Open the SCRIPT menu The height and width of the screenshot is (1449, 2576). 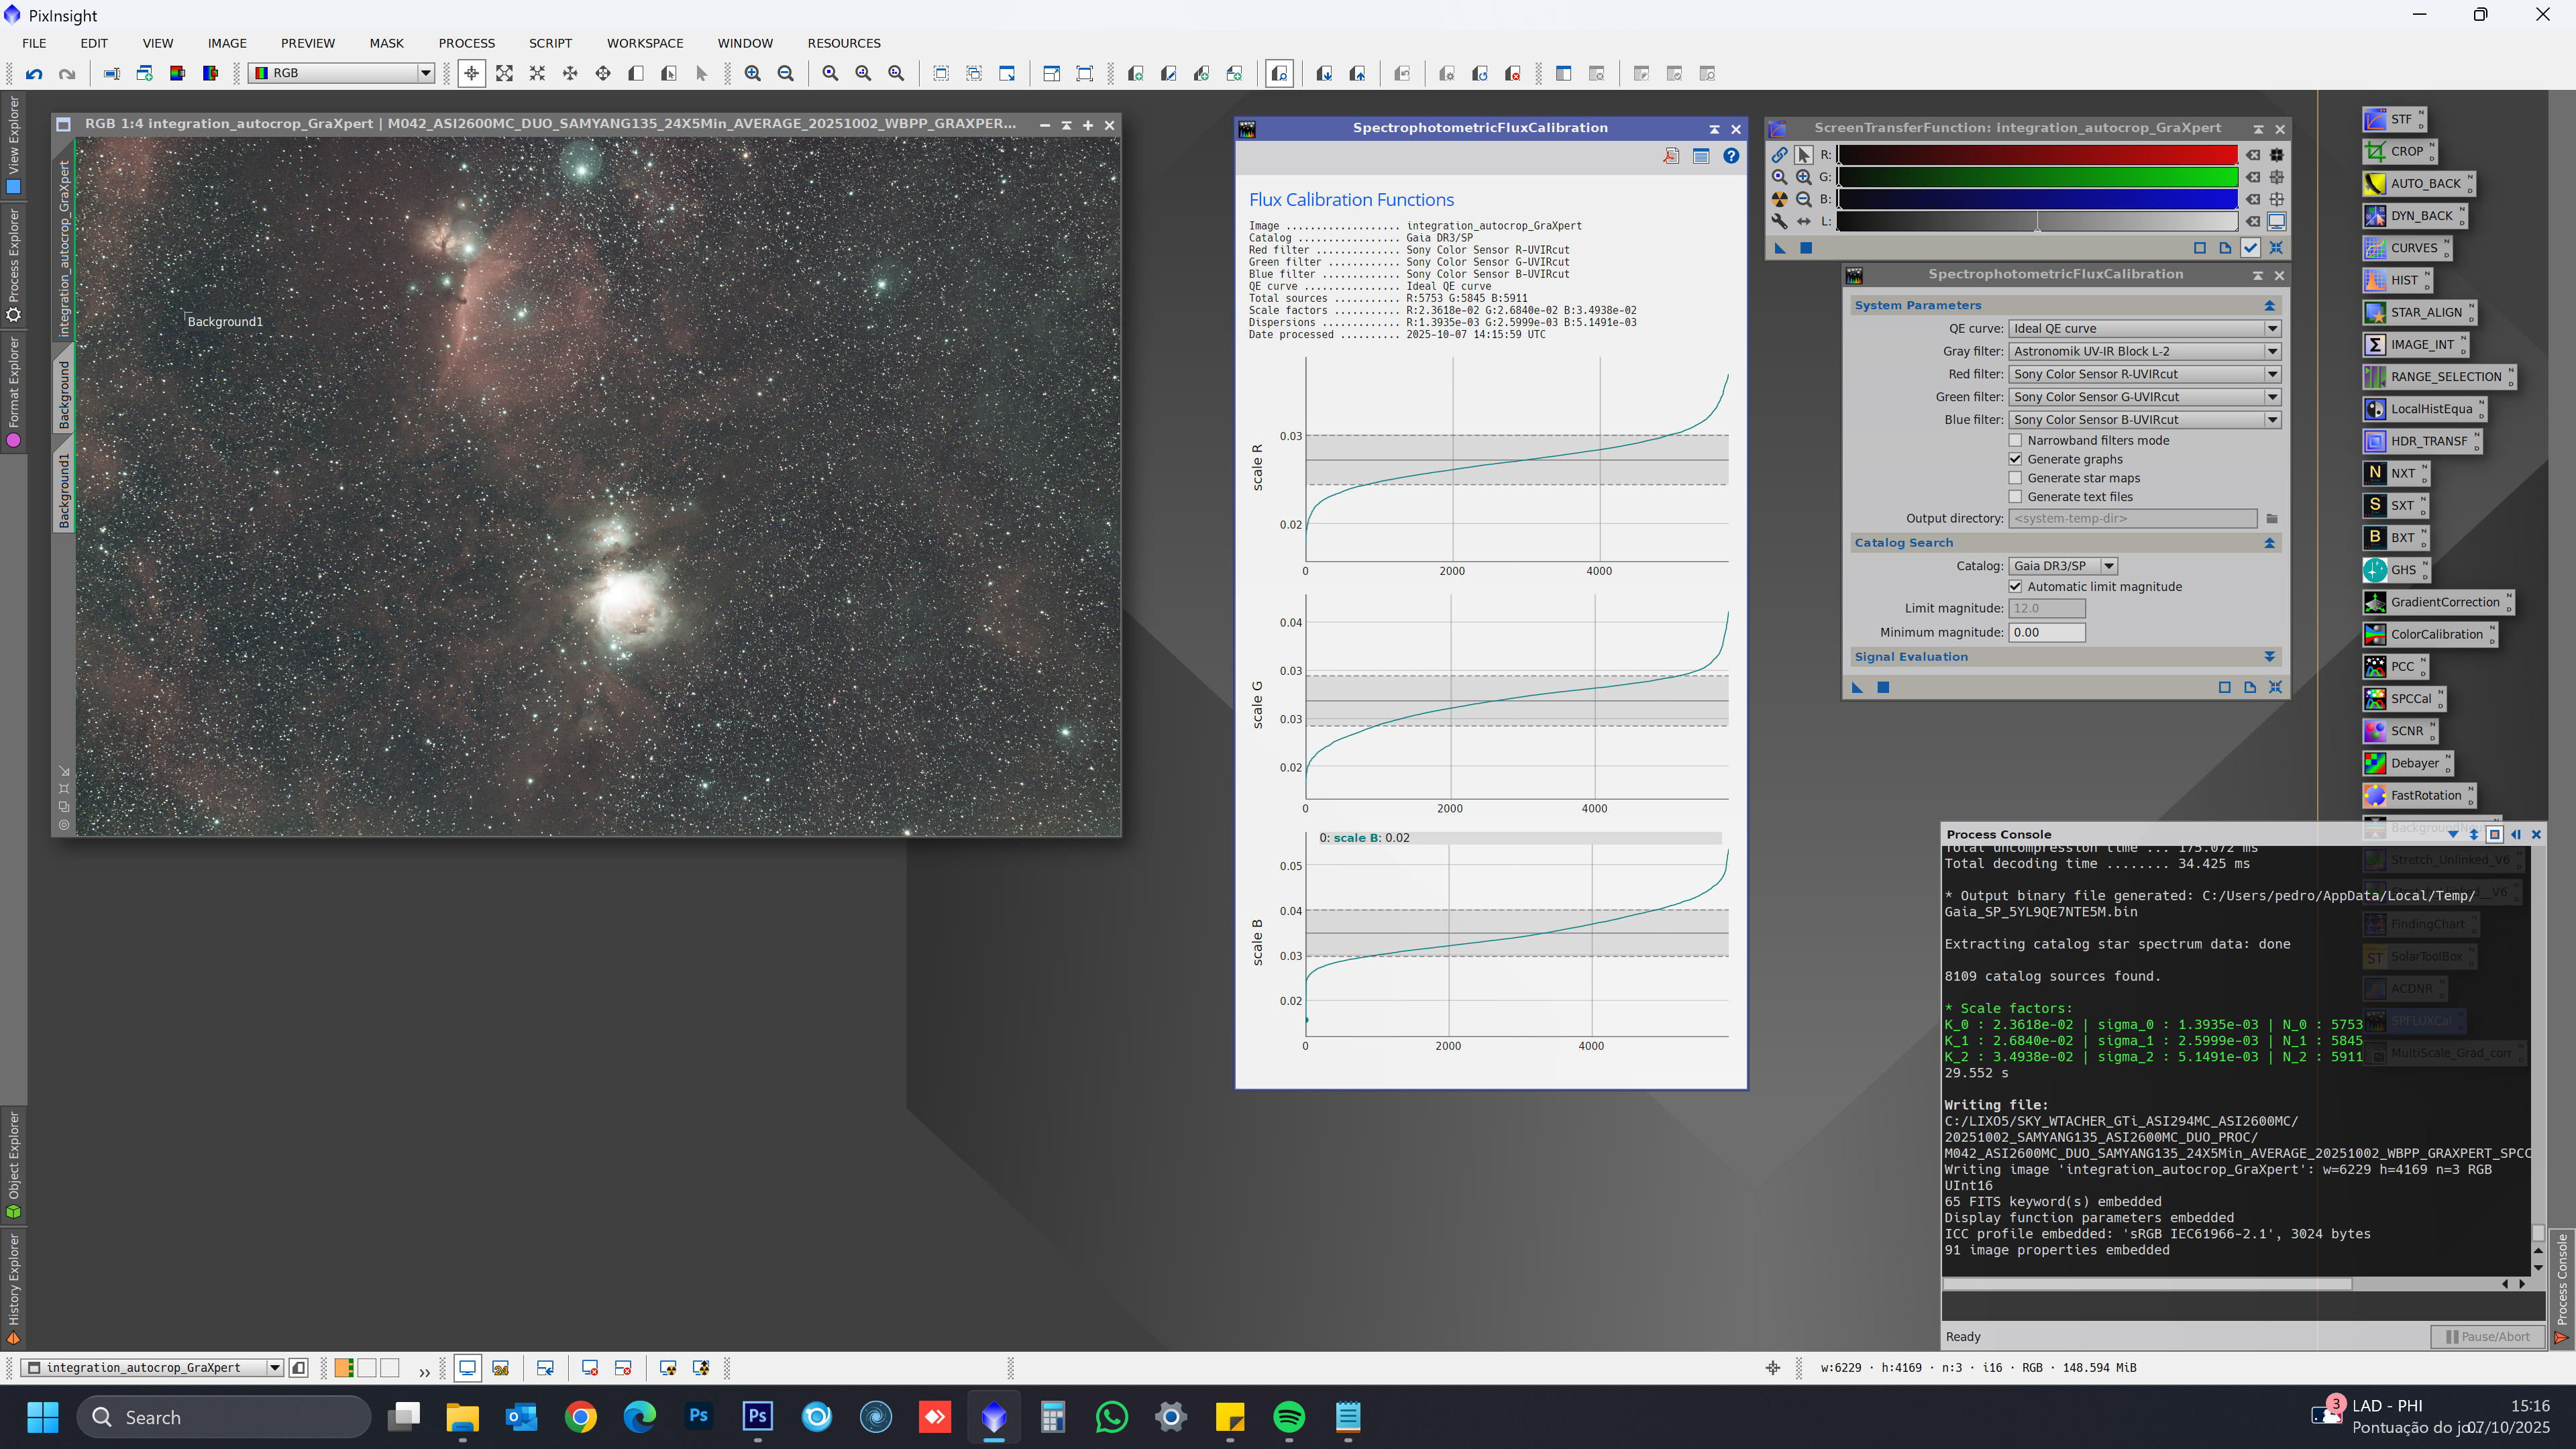pos(550,43)
